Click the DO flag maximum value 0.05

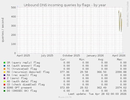[x=123, y=91]
